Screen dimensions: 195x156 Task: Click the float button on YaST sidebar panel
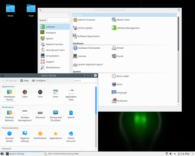click(x=69, y=14)
